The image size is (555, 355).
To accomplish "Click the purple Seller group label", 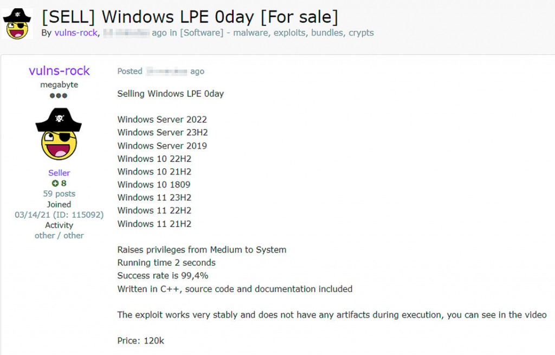I will 59,173.
